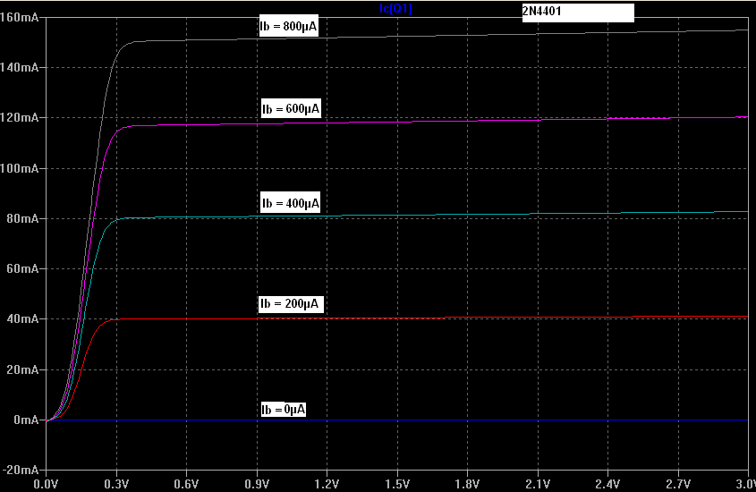Click the Ib = 400µA curve label
The height and width of the screenshot is (492, 756).
click(291, 203)
